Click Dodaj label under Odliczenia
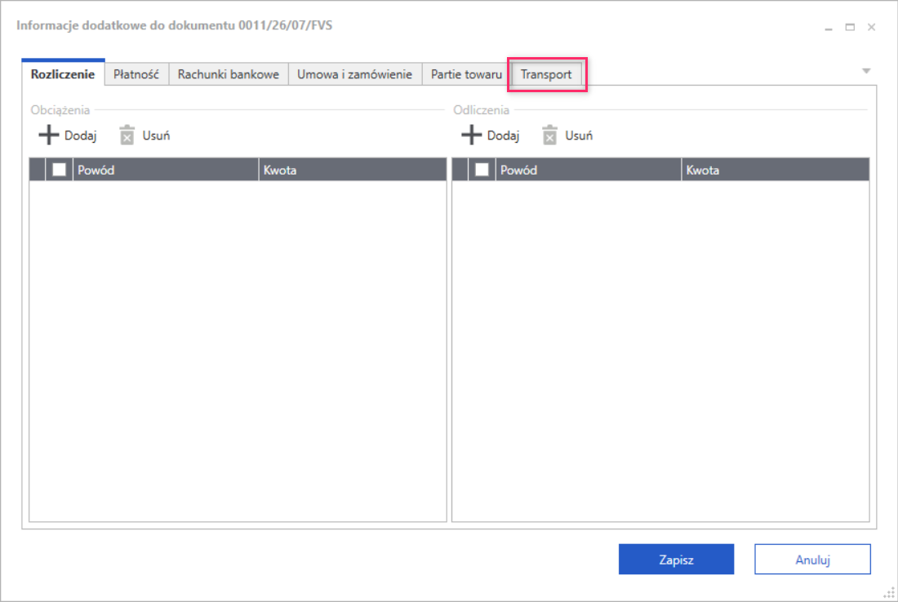898x602 pixels. pyautogui.click(x=503, y=135)
